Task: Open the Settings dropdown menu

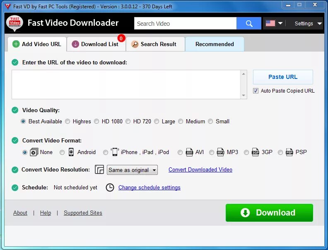Action: (x=308, y=24)
